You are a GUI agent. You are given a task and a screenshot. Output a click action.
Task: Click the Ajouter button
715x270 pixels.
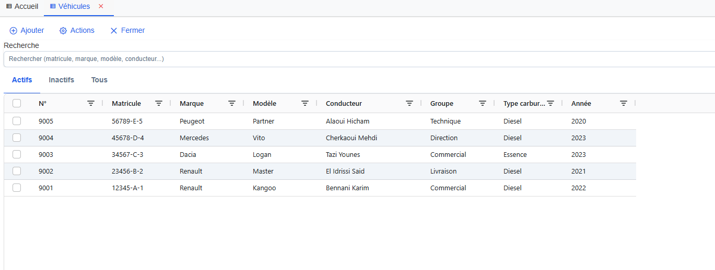coord(27,30)
